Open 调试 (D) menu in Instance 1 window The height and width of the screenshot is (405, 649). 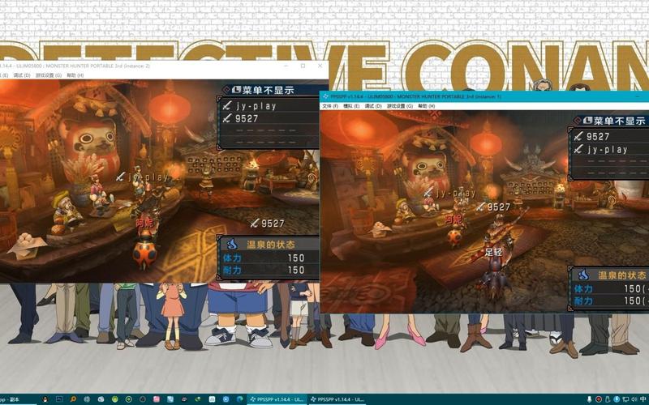[373, 106]
